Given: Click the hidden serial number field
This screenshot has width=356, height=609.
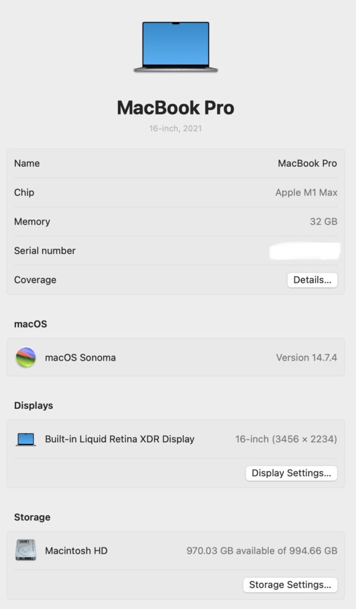Looking at the screenshot, I should click(x=305, y=251).
